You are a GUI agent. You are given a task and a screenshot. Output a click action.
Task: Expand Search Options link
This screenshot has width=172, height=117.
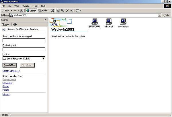[11, 71]
